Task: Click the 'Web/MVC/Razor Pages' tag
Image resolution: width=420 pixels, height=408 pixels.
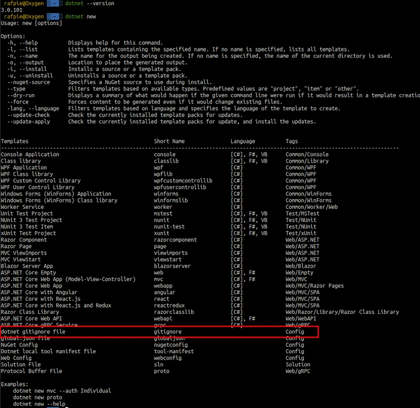Action: (314, 286)
